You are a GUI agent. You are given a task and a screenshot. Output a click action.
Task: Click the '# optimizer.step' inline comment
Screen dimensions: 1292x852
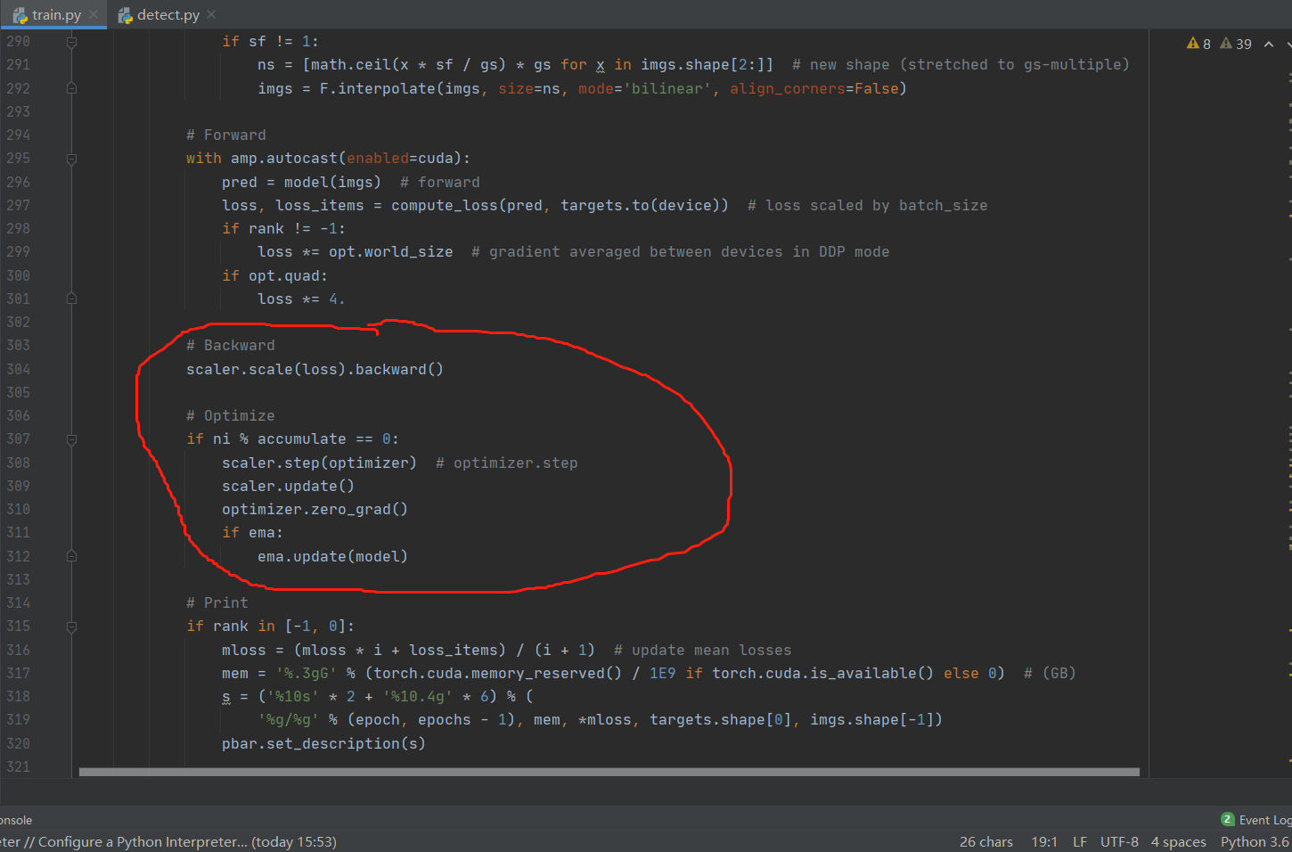(x=506, y=463)
